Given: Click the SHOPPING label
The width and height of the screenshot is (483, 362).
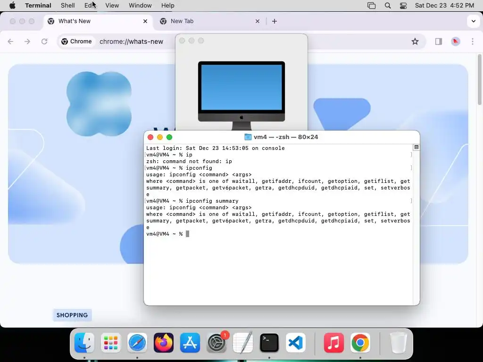Looking at the screenshot, I should pos(72,315).
